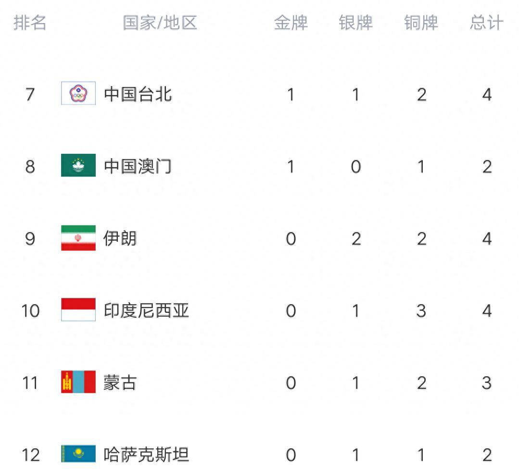Click the Kazakhstan flag icon
The width and height of the screenshot is (519, 470).
click(78, 454)
